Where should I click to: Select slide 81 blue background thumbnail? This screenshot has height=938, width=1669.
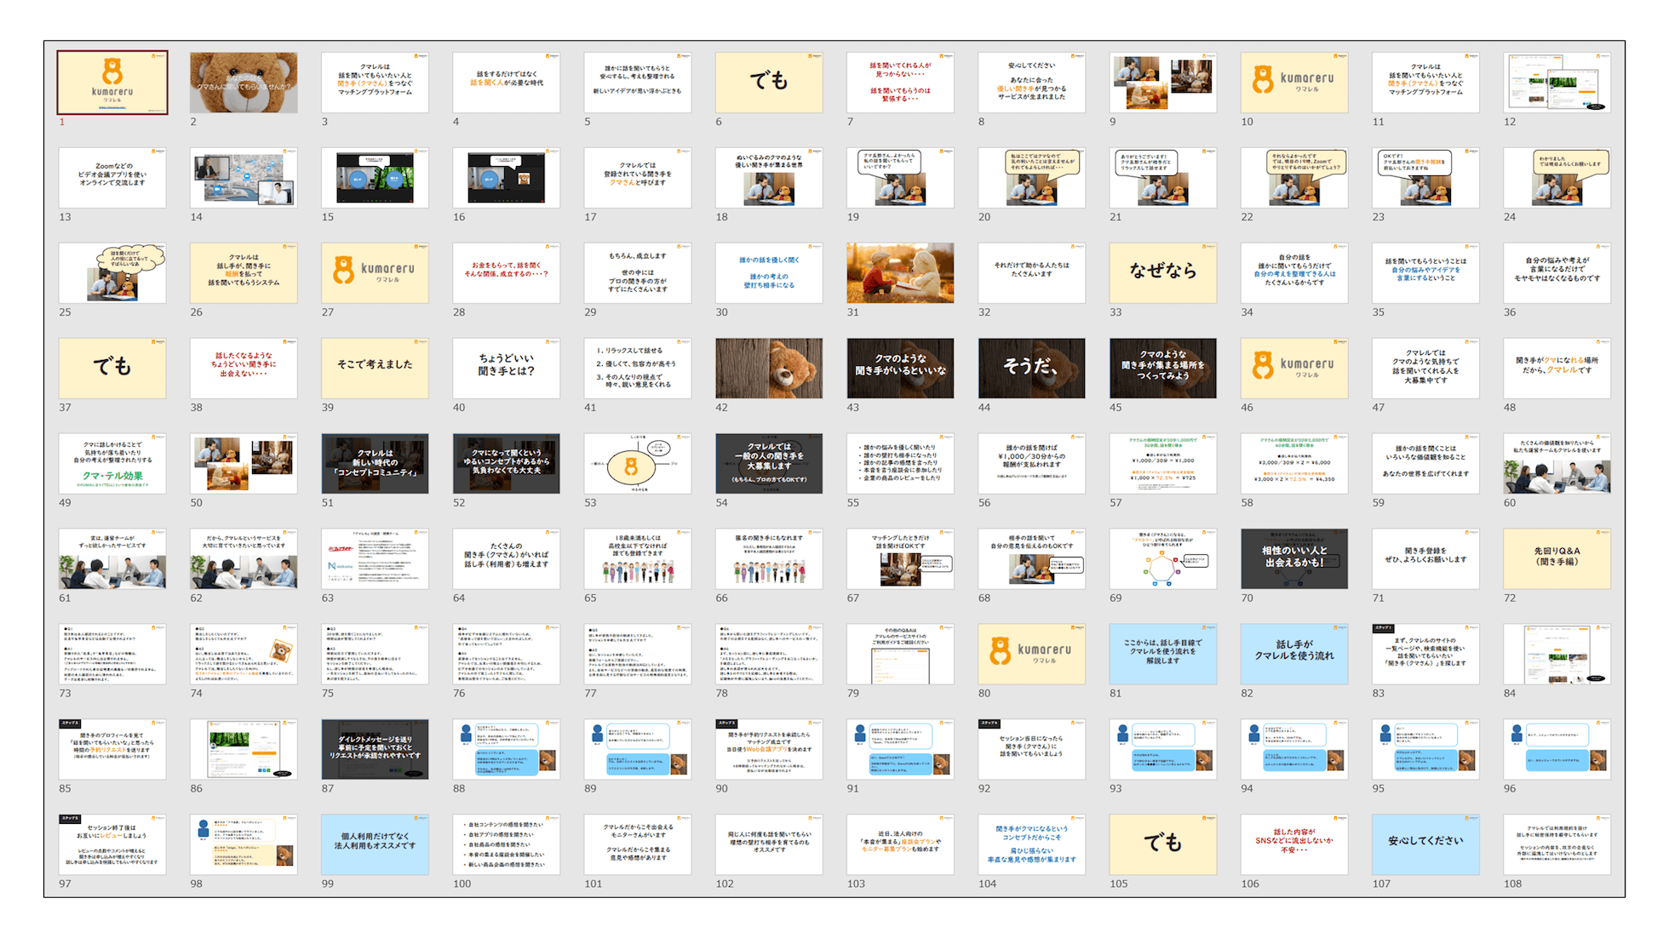click(1163, 655)
